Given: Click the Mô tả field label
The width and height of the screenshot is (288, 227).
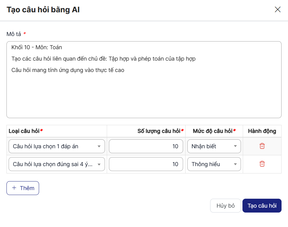Looking at the screenshot, I should click(x=14, y=34).
